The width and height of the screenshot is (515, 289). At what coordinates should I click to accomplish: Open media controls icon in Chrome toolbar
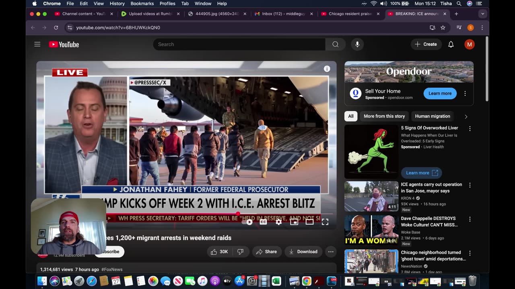pyautogui.click(x=459, y=28)
